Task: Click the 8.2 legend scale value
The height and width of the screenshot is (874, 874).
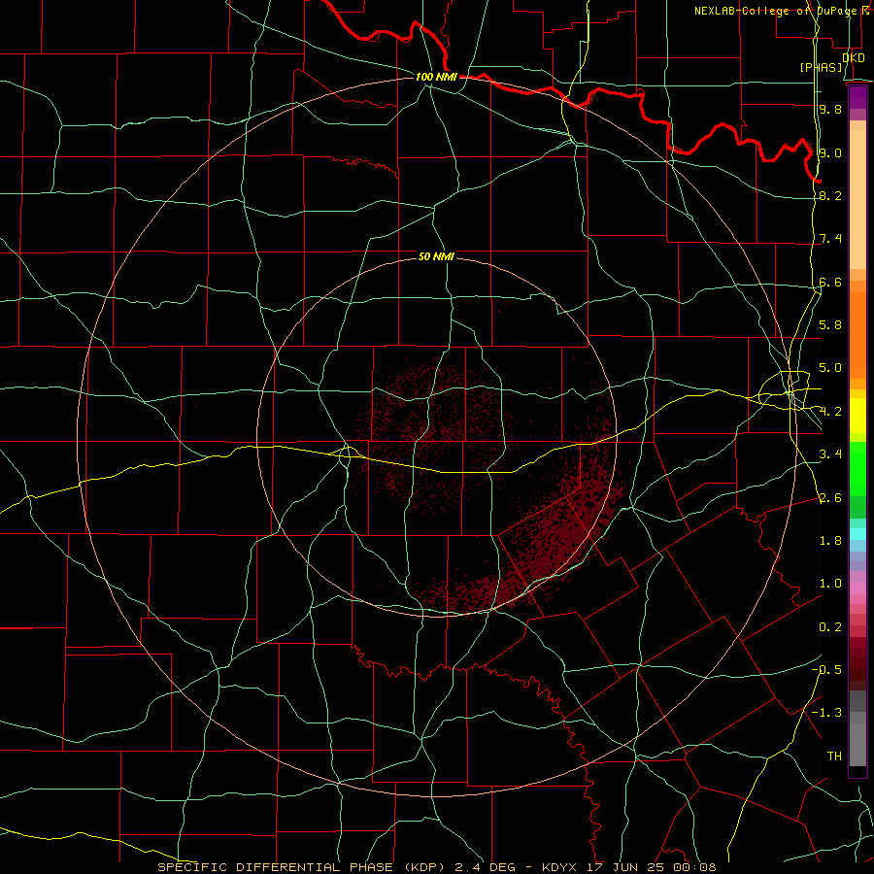Action: [830, 195]
